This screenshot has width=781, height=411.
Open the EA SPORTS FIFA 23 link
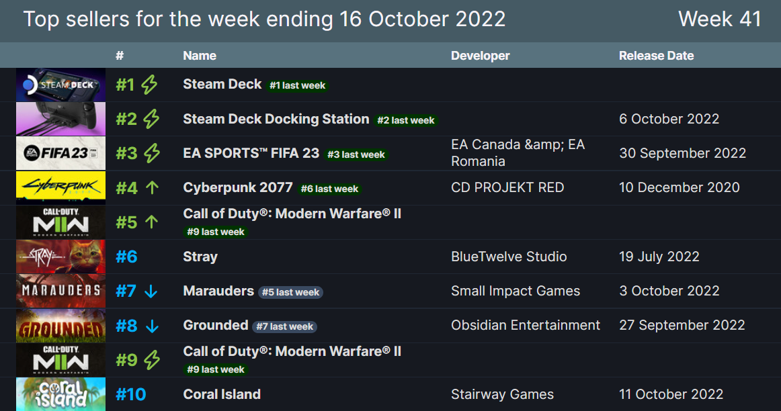tap(251, 153)
